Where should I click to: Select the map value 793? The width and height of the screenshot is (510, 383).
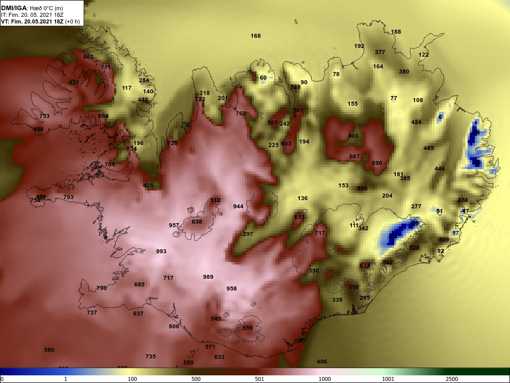[x=68, y=197]
